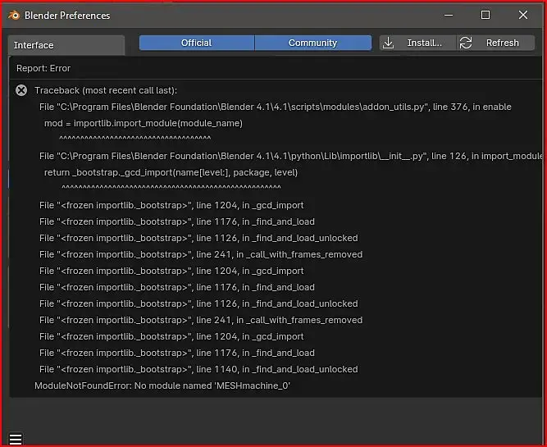Viewport: 547px width, 447px height.
Task: Click the Install... button label
Action: pyautogui.click(x=424, y=43)
